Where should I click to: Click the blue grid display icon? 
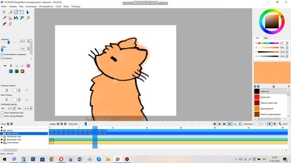coord(11,72)
